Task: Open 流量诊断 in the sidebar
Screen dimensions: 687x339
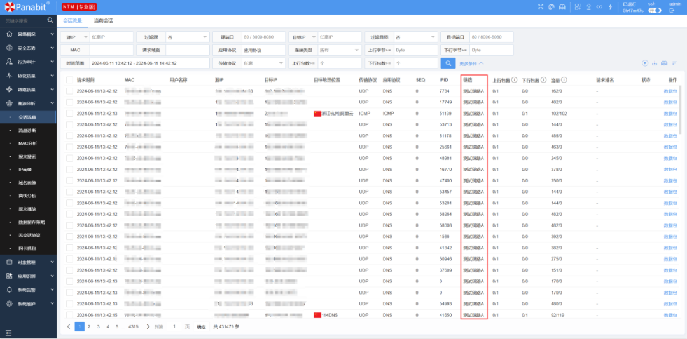Action: click(27, 130)
